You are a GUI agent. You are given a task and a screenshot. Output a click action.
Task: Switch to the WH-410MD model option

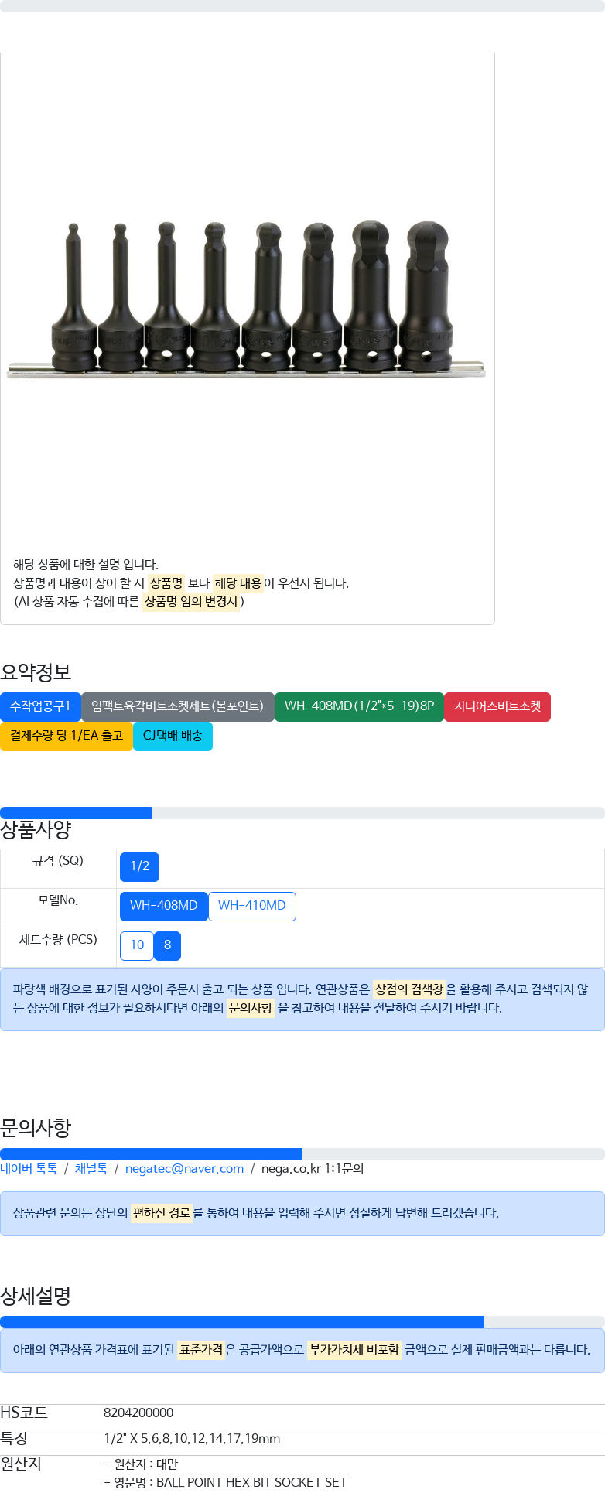[251, 906]
